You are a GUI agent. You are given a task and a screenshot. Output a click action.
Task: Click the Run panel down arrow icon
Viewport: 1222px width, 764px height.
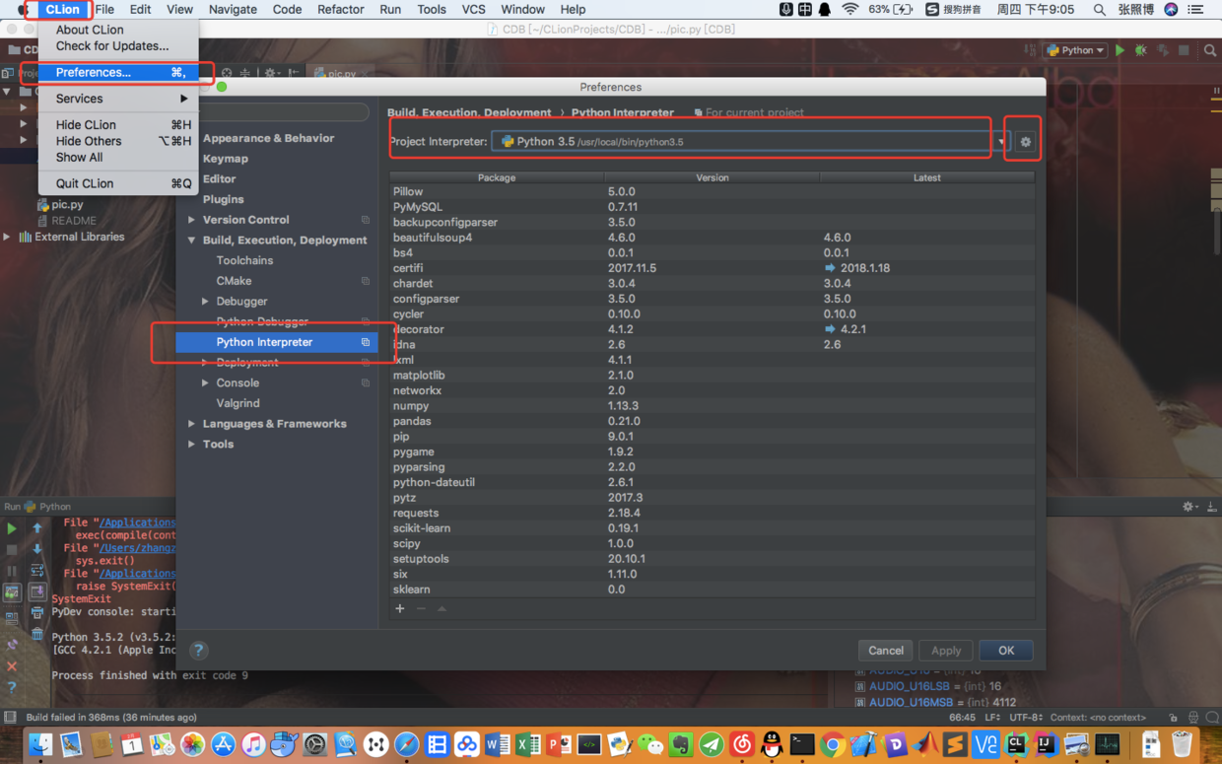[x=37, y=549]
